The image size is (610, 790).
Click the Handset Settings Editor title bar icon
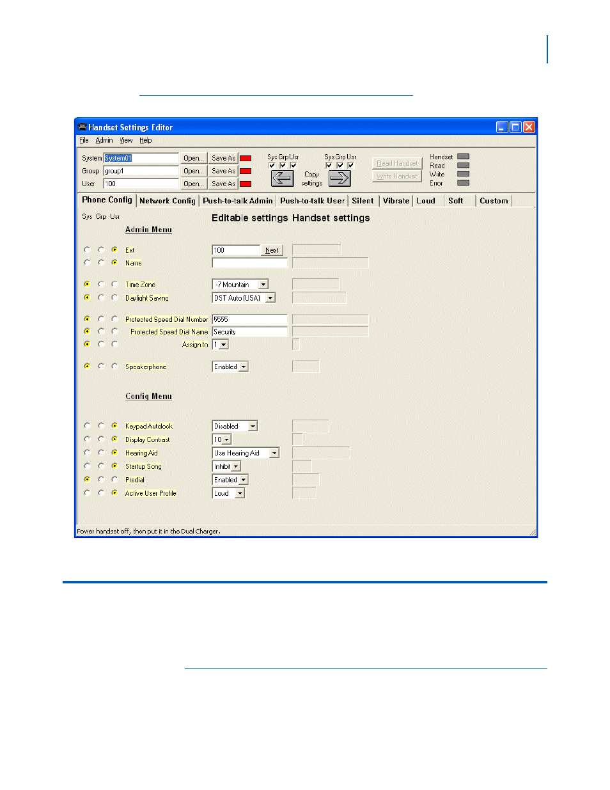coord(82,127)
